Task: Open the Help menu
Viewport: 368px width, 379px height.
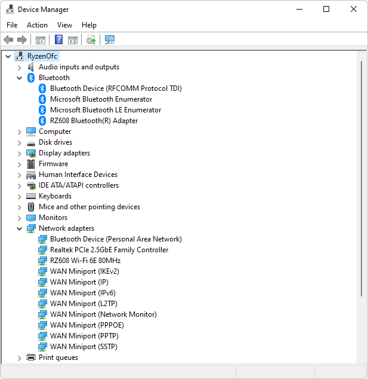Action: (89, 25)
